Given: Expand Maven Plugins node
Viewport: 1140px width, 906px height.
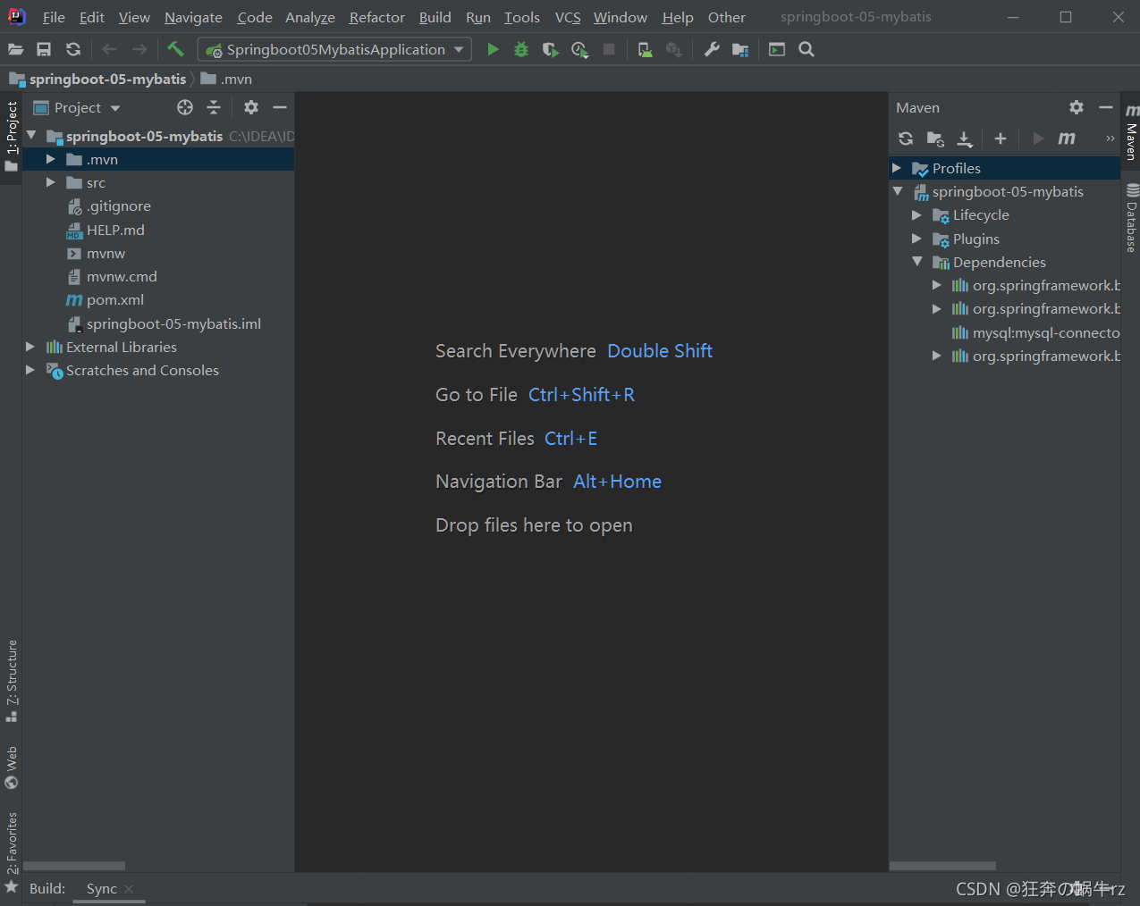Looking at the screenshot, I should tap(916, 239).
